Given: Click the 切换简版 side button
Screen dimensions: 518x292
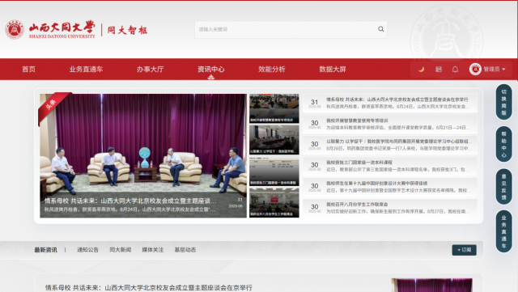Looking at the screenshot, I should tap(503, 102).
